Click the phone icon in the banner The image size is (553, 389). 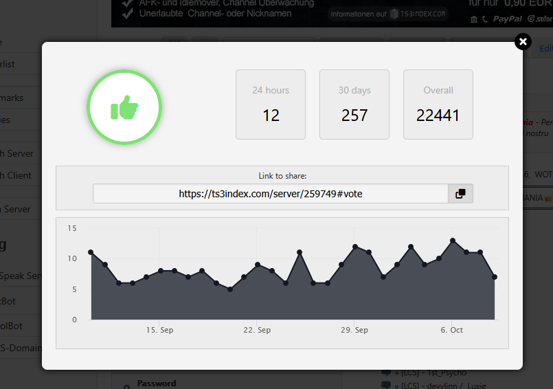[485, 19]
